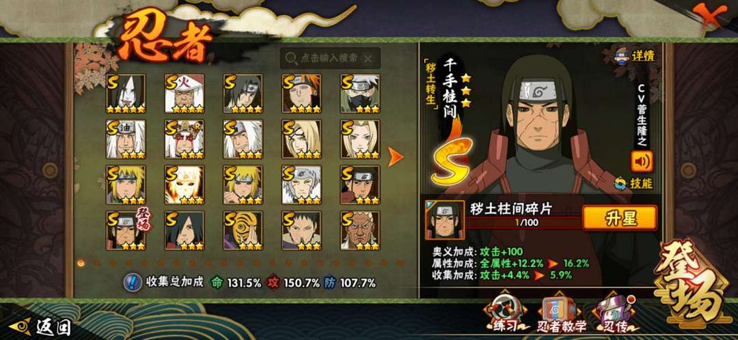Select the ninja portrait marked 登场
The image size is (738, 340).
click(x=126, y=231)
